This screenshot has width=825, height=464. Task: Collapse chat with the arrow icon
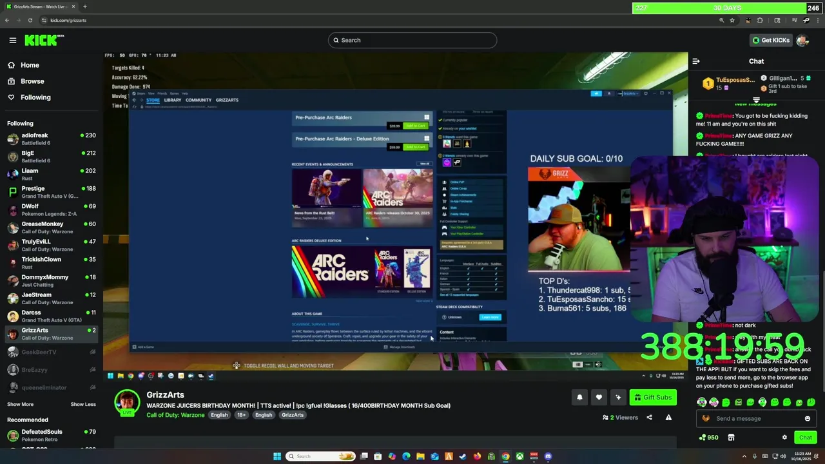(x=696, y=61)
